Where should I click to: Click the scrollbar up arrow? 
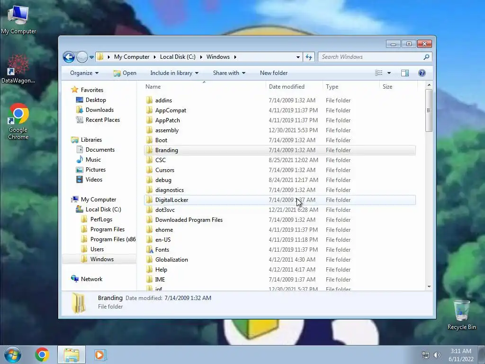[429, 85]
